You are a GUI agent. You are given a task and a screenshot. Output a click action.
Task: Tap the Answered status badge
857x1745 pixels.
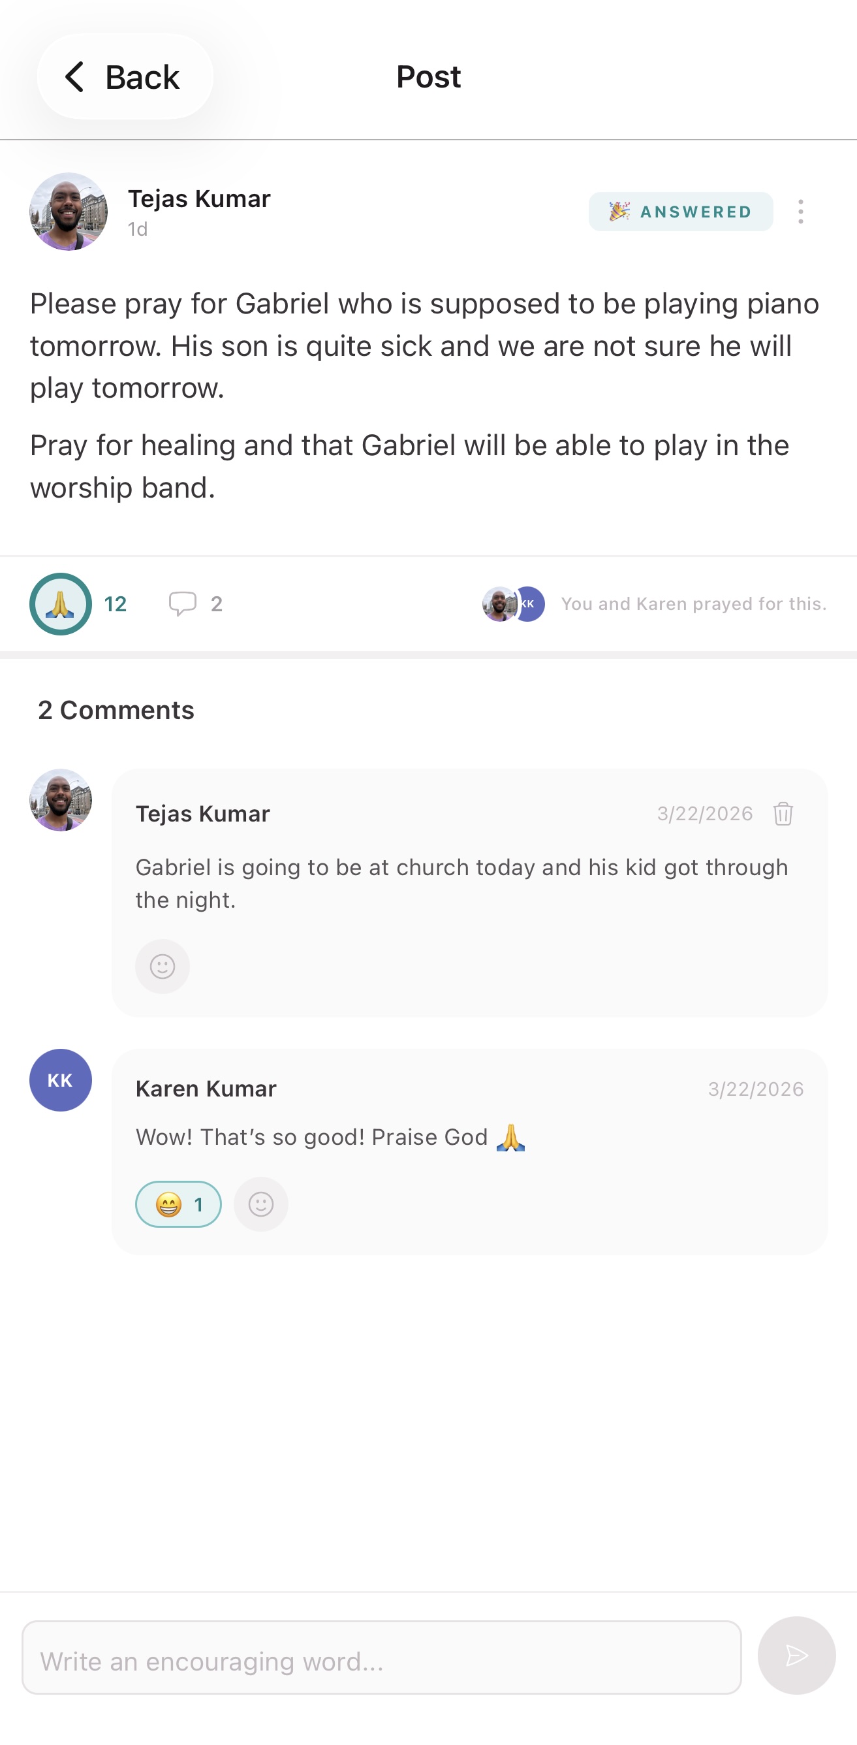(x=680, y=212)
